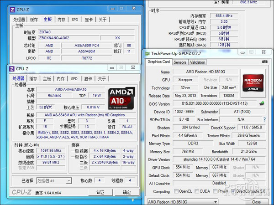Open the 内存 tab in front CPU-Z window

click(x=61, y=79)
